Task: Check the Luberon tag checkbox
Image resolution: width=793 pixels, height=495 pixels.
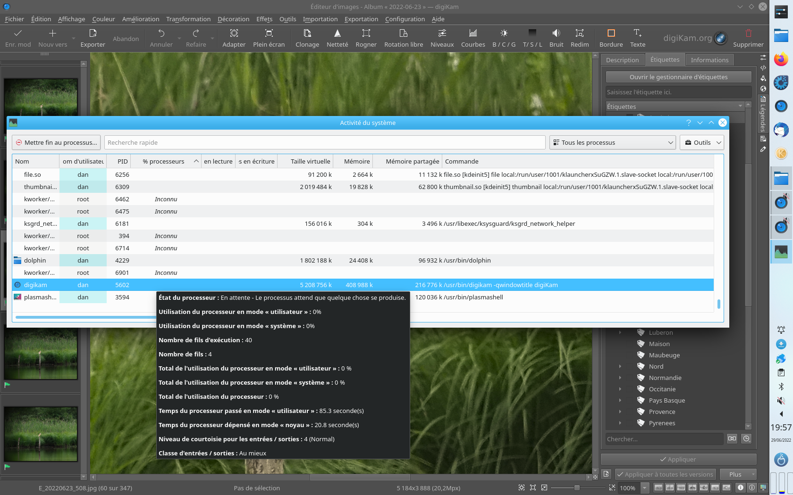Action: [630, 333]
